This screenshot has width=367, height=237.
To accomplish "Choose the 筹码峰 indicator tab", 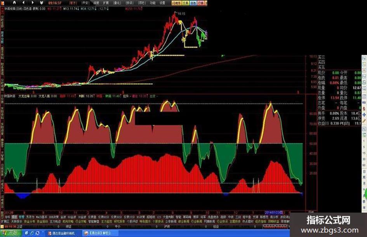I will coord(187,217).
